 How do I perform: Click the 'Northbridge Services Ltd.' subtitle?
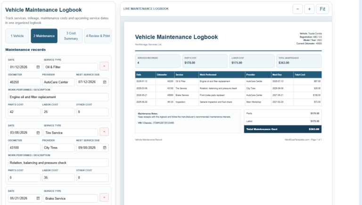coord(148,45)
